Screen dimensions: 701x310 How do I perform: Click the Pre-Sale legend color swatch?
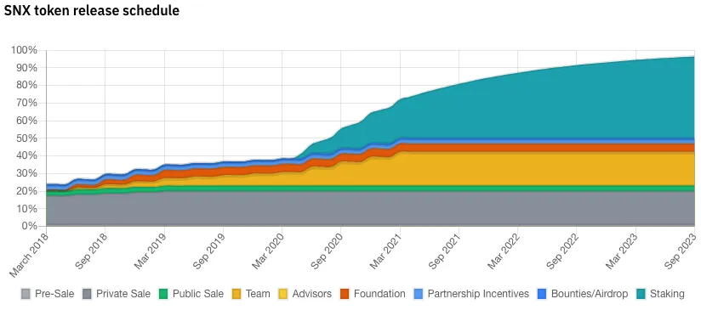26,294
